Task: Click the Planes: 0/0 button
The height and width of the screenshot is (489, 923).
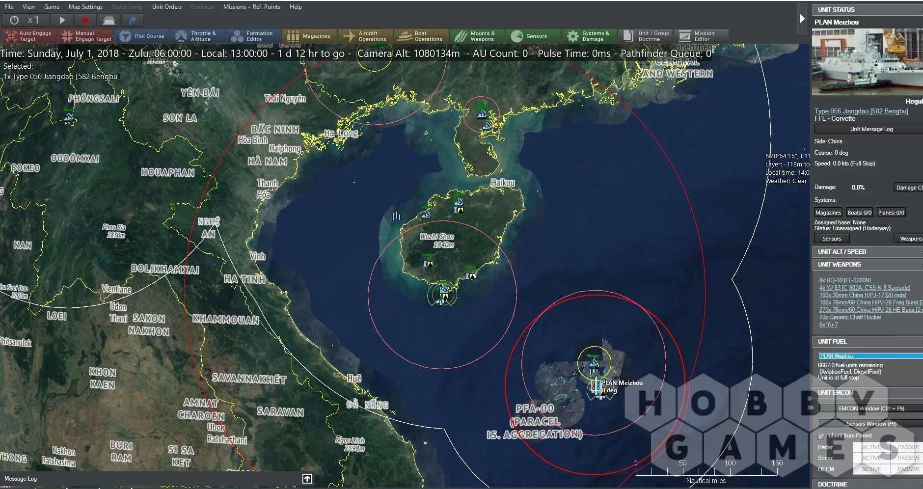Action: (891, 213)
